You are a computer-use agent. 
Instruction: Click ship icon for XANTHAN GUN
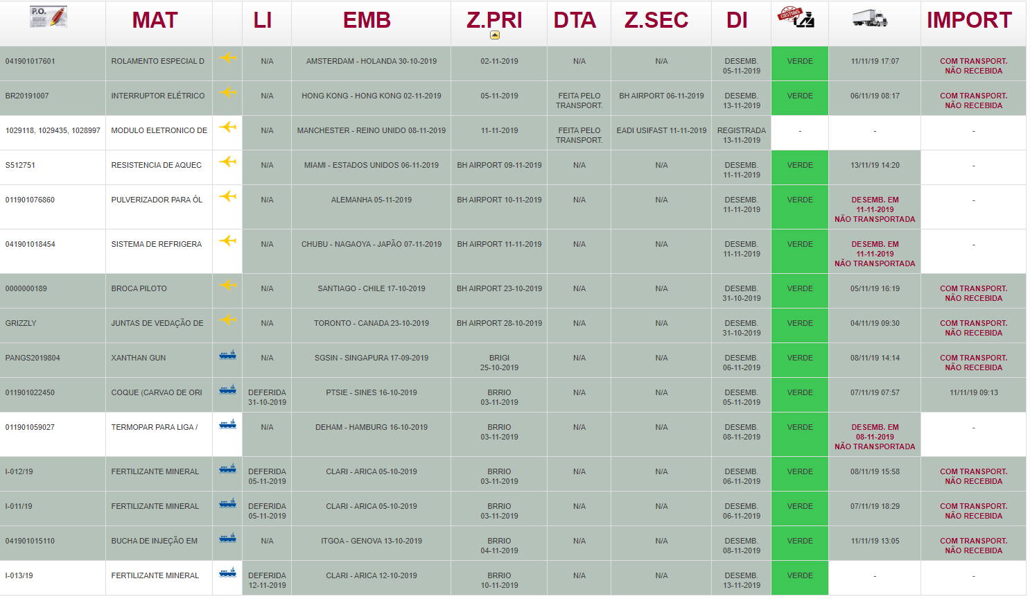point(227,355)
